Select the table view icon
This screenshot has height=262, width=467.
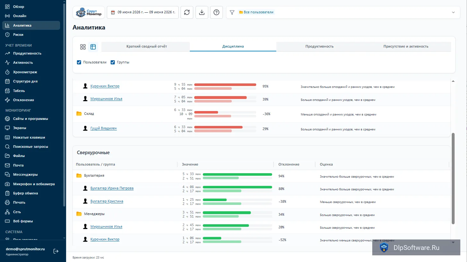point(93,47)
